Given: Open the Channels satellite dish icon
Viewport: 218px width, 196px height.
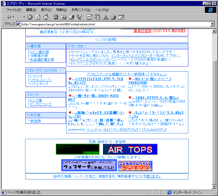Looking at the screenshot, I should [79, 17].
